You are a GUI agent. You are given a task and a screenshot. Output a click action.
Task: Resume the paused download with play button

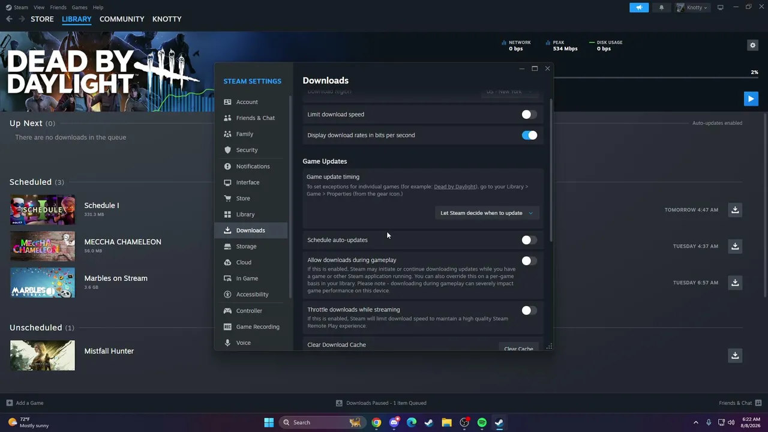(751, 98)
